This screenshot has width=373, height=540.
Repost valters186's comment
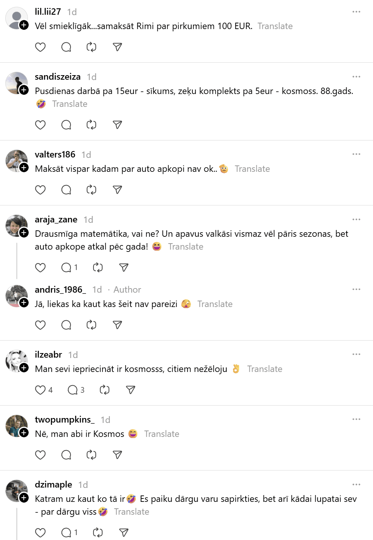(91, 190)
